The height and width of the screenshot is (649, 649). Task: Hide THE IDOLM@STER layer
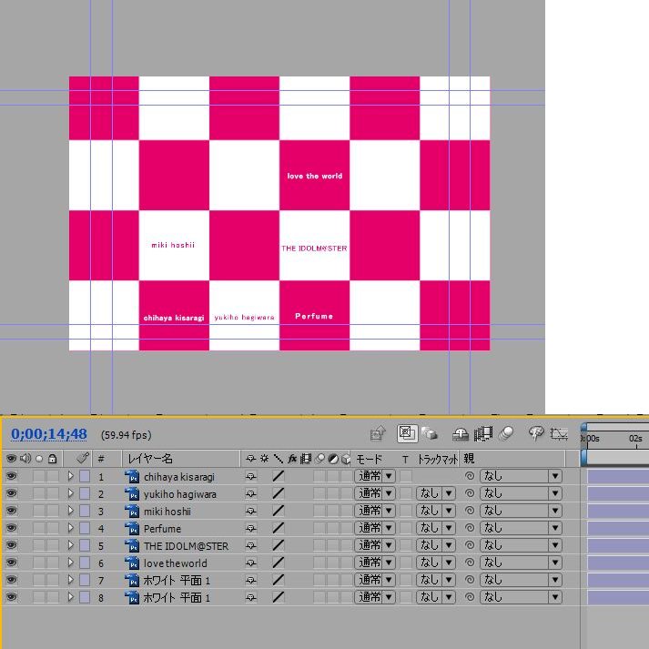click(x=11, y=545)
